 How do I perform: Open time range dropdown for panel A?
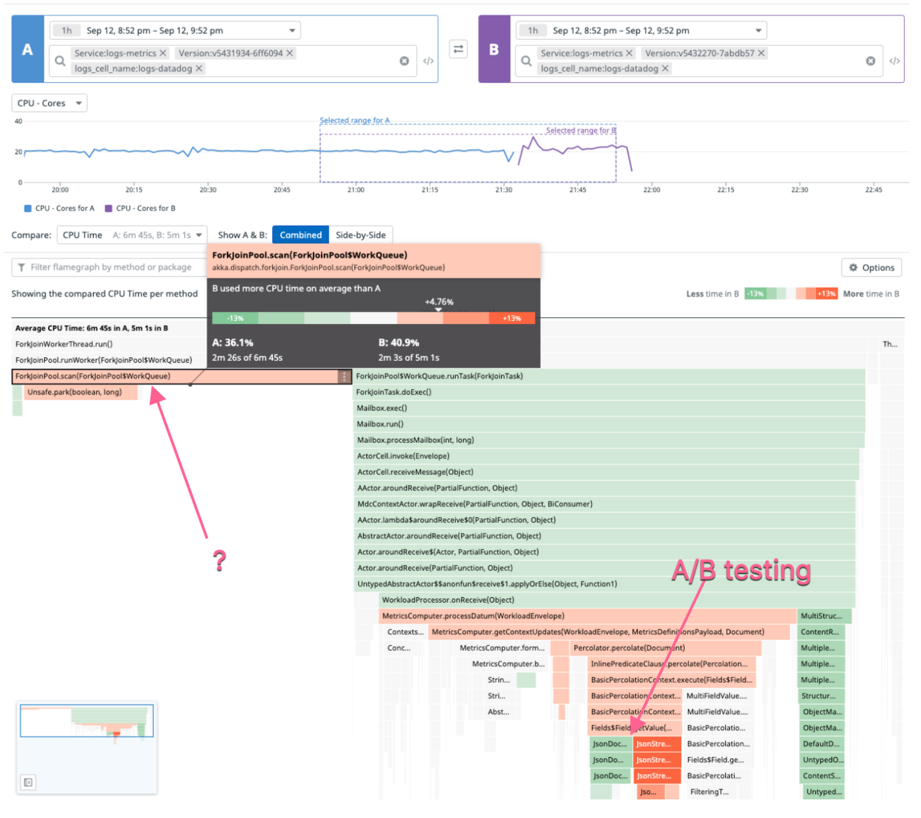coord(175,30)
